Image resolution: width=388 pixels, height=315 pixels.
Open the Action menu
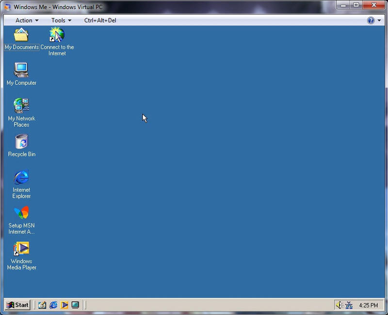tap(23, 20)
